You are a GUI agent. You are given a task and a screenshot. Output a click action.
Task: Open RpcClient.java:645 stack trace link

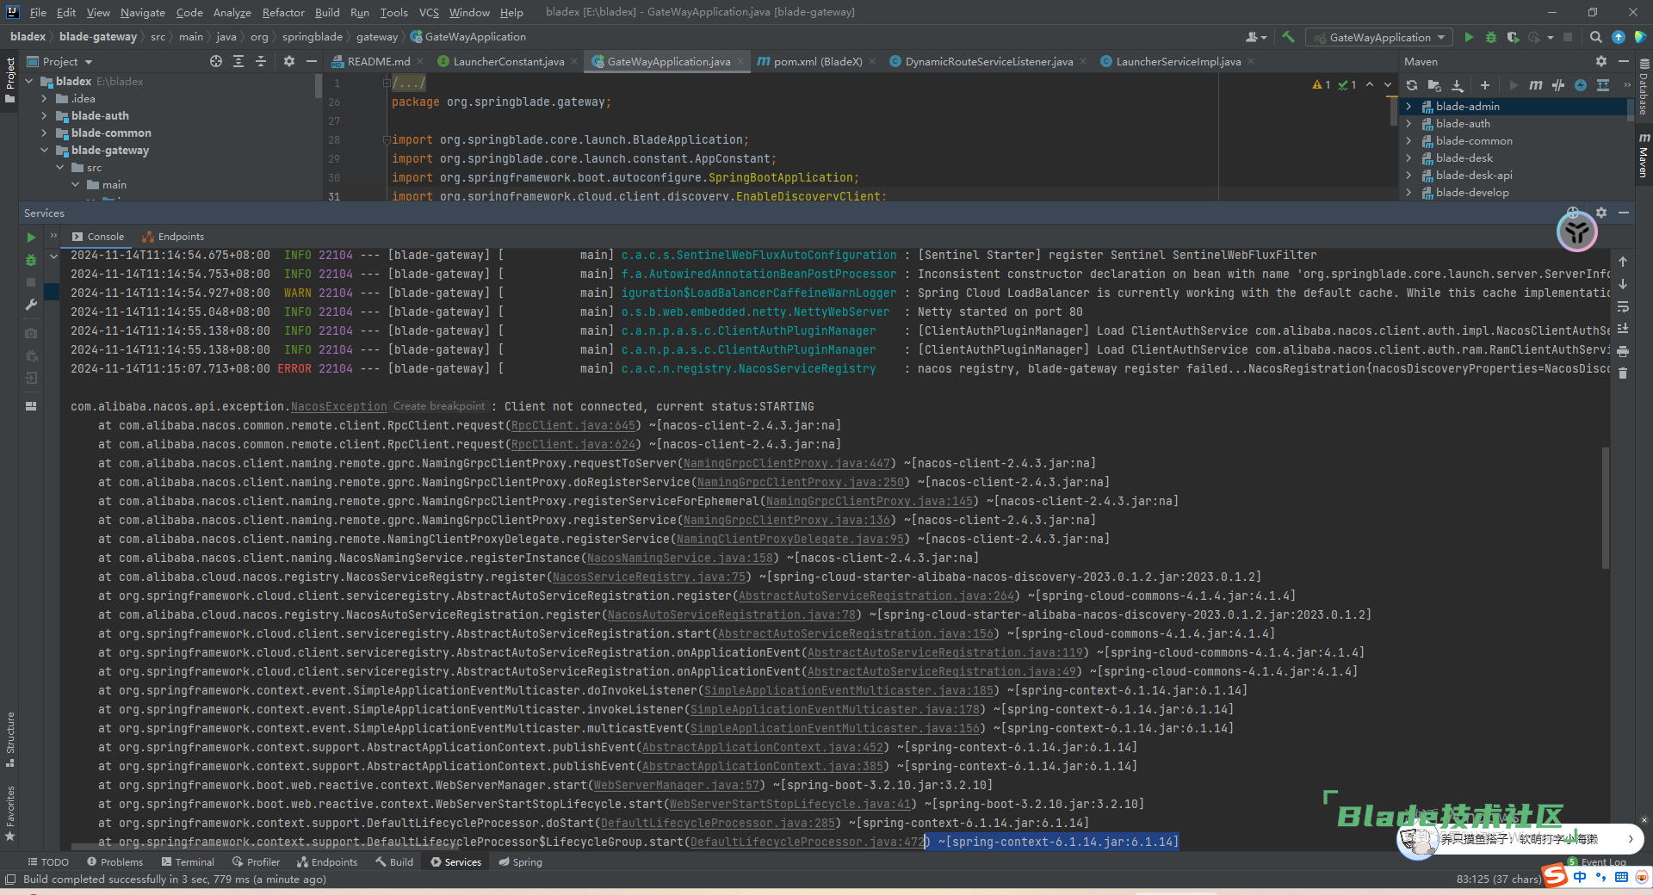(x=573, y=426)
